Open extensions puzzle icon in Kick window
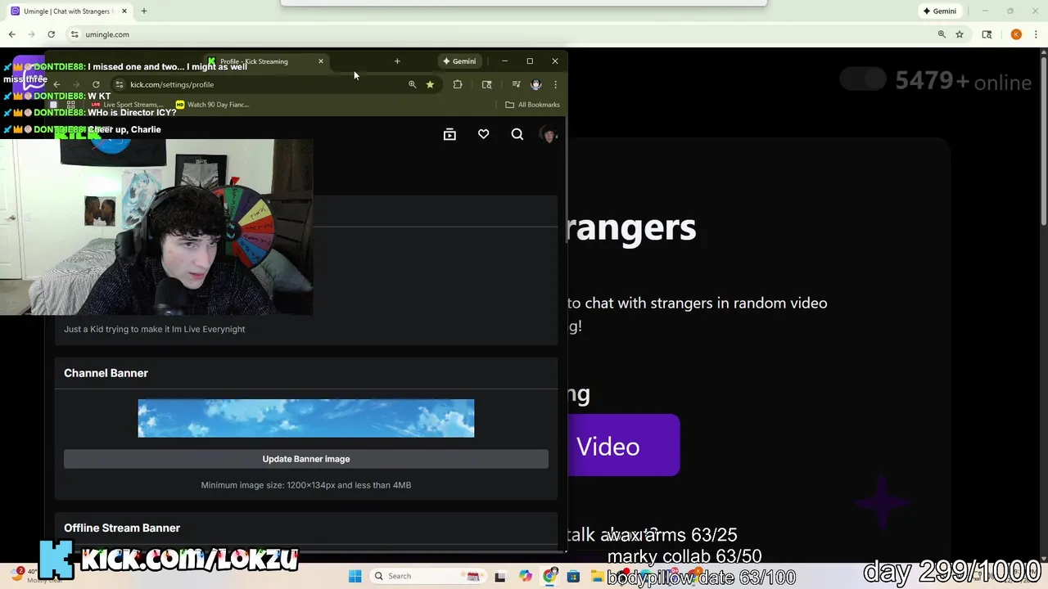 (458, 84)
